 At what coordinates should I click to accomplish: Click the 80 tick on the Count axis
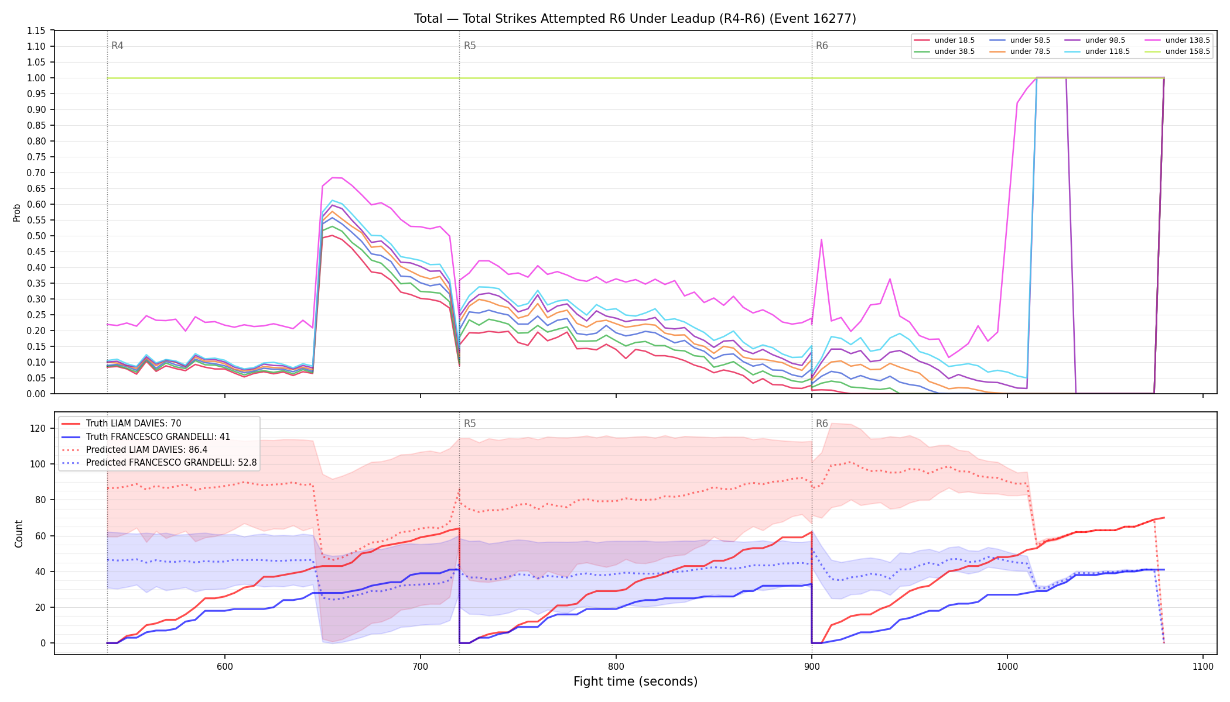click(41, 500)
